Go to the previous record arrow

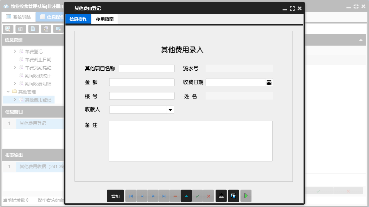point(142,196)
